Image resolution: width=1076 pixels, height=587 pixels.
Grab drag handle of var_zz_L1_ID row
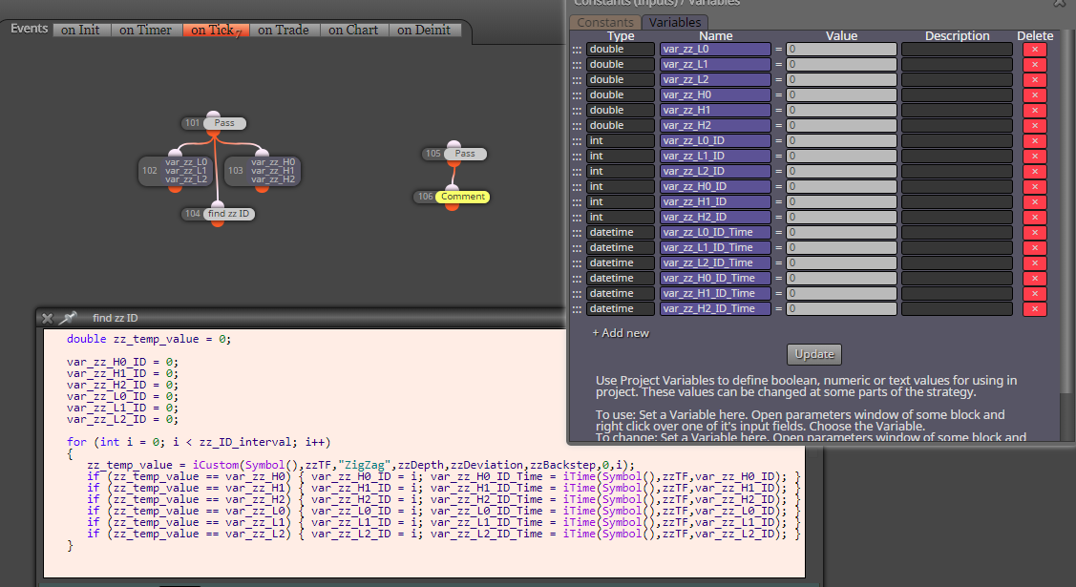tap(577, 157)
